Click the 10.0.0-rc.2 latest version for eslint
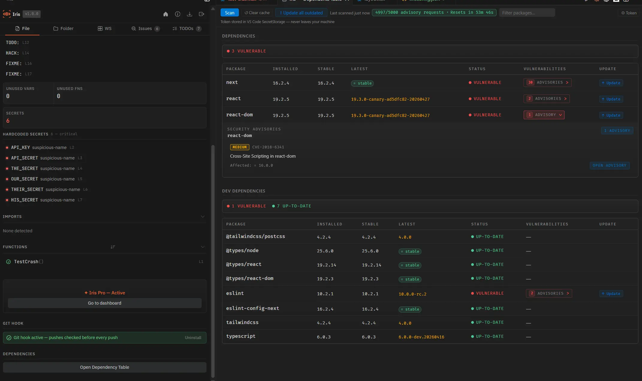Image resolution: width=642 pixels, height=381 pixels. point(412,294)
